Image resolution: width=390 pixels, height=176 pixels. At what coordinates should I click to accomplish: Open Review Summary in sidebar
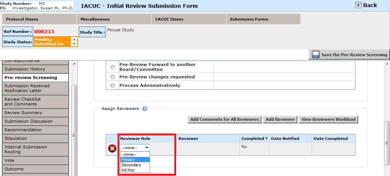35,113
